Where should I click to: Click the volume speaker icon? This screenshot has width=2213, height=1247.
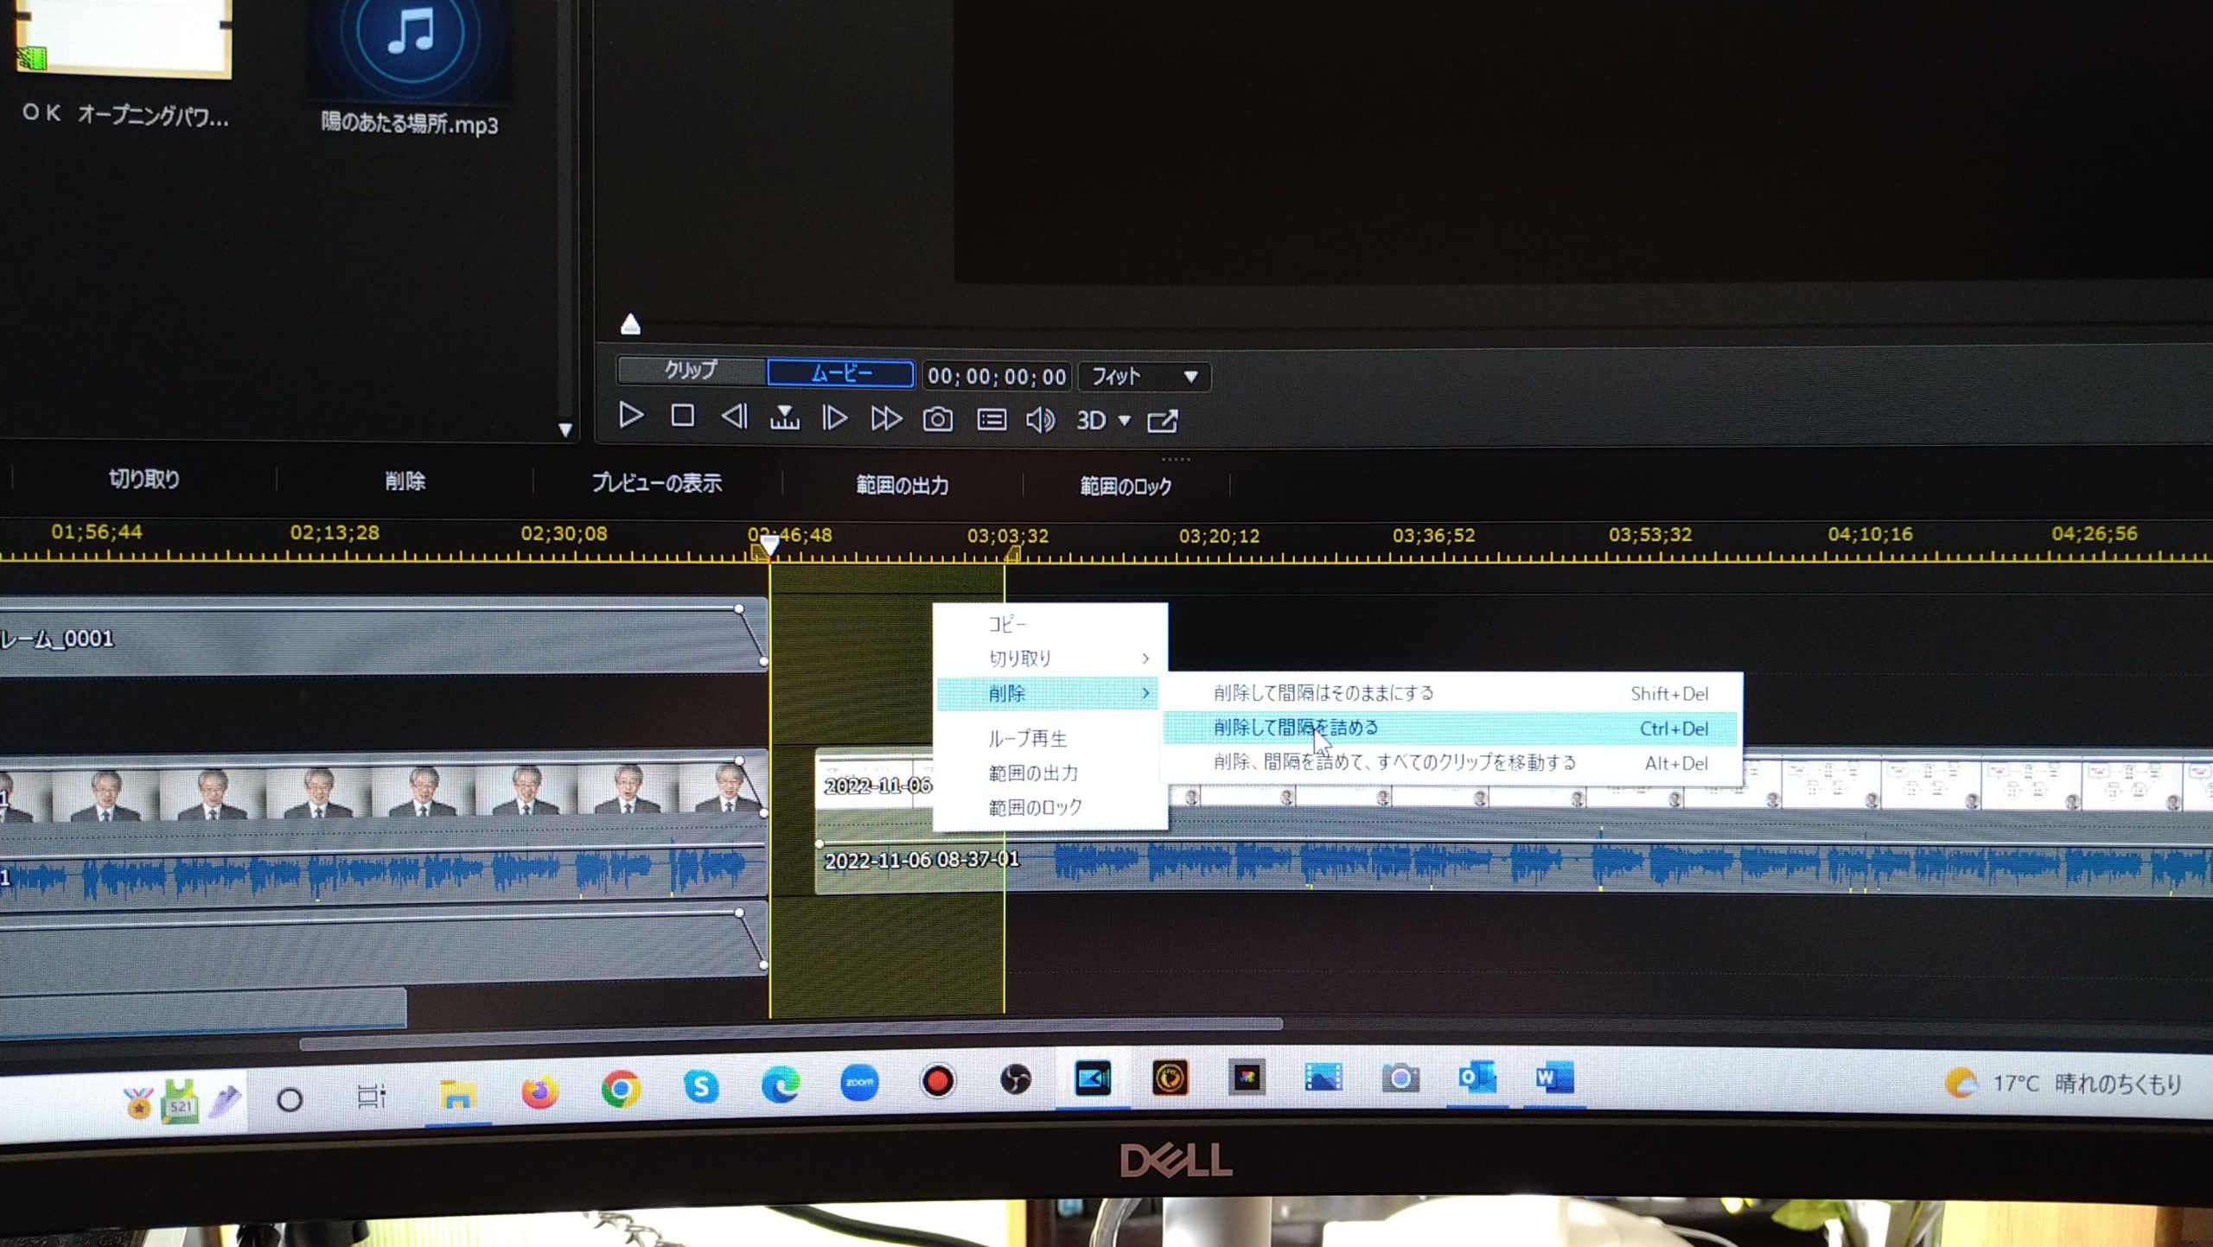(1041, 421)
